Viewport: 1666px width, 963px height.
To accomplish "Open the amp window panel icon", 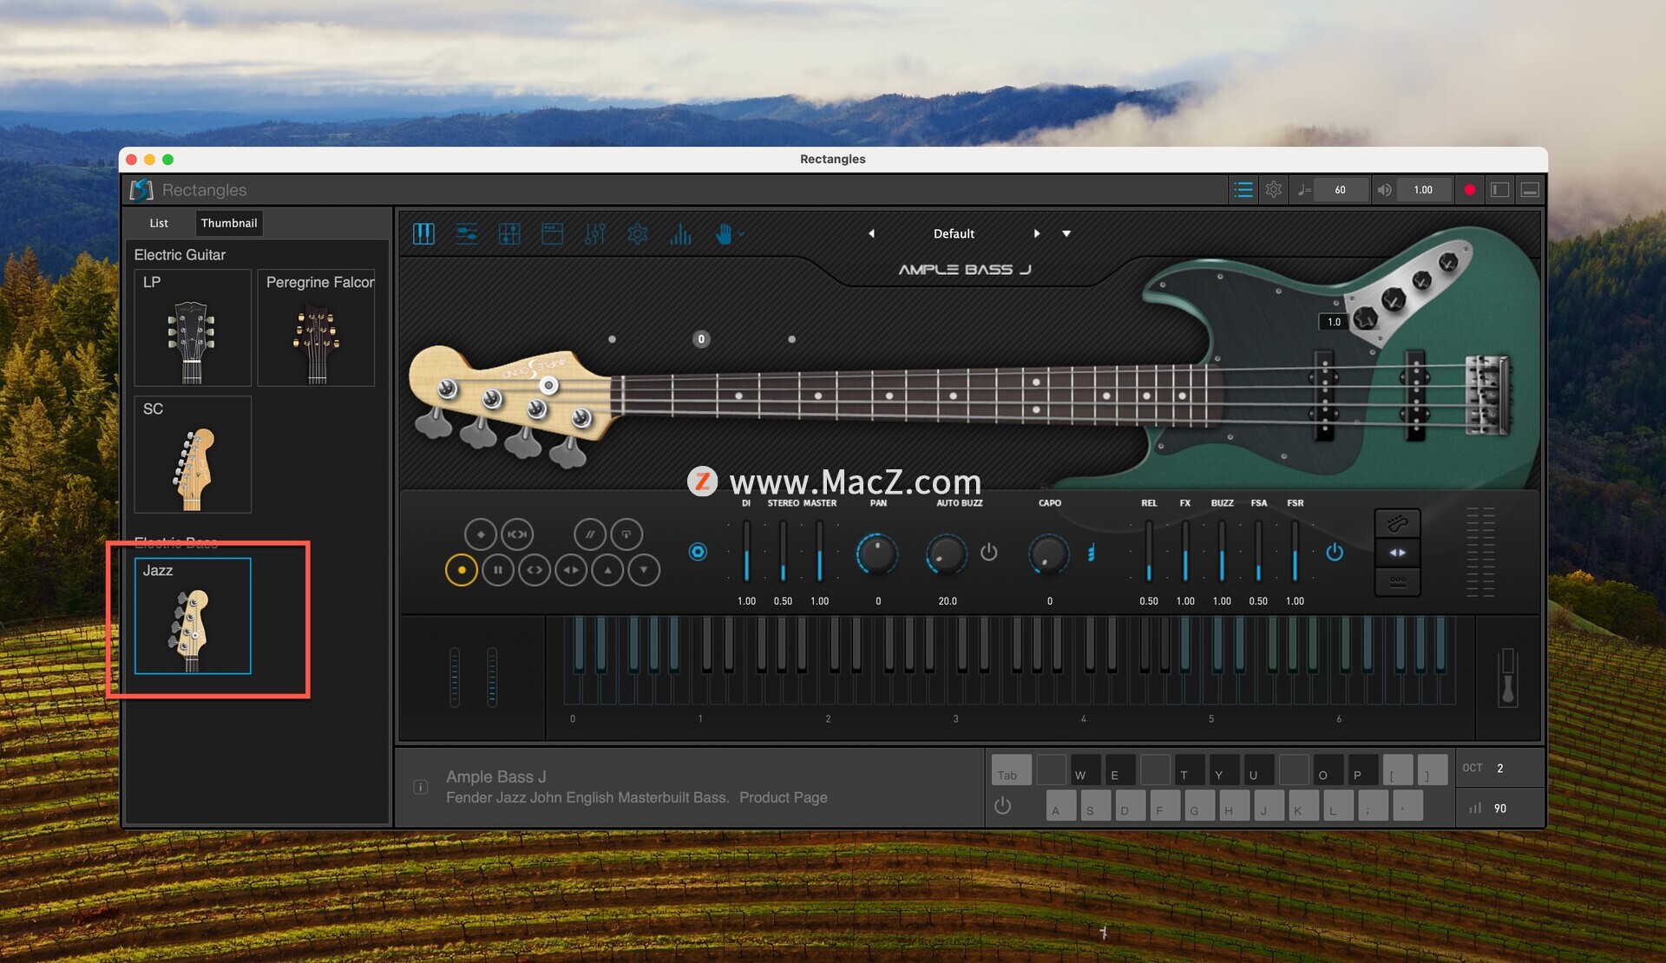I will [x=552, y=234].
